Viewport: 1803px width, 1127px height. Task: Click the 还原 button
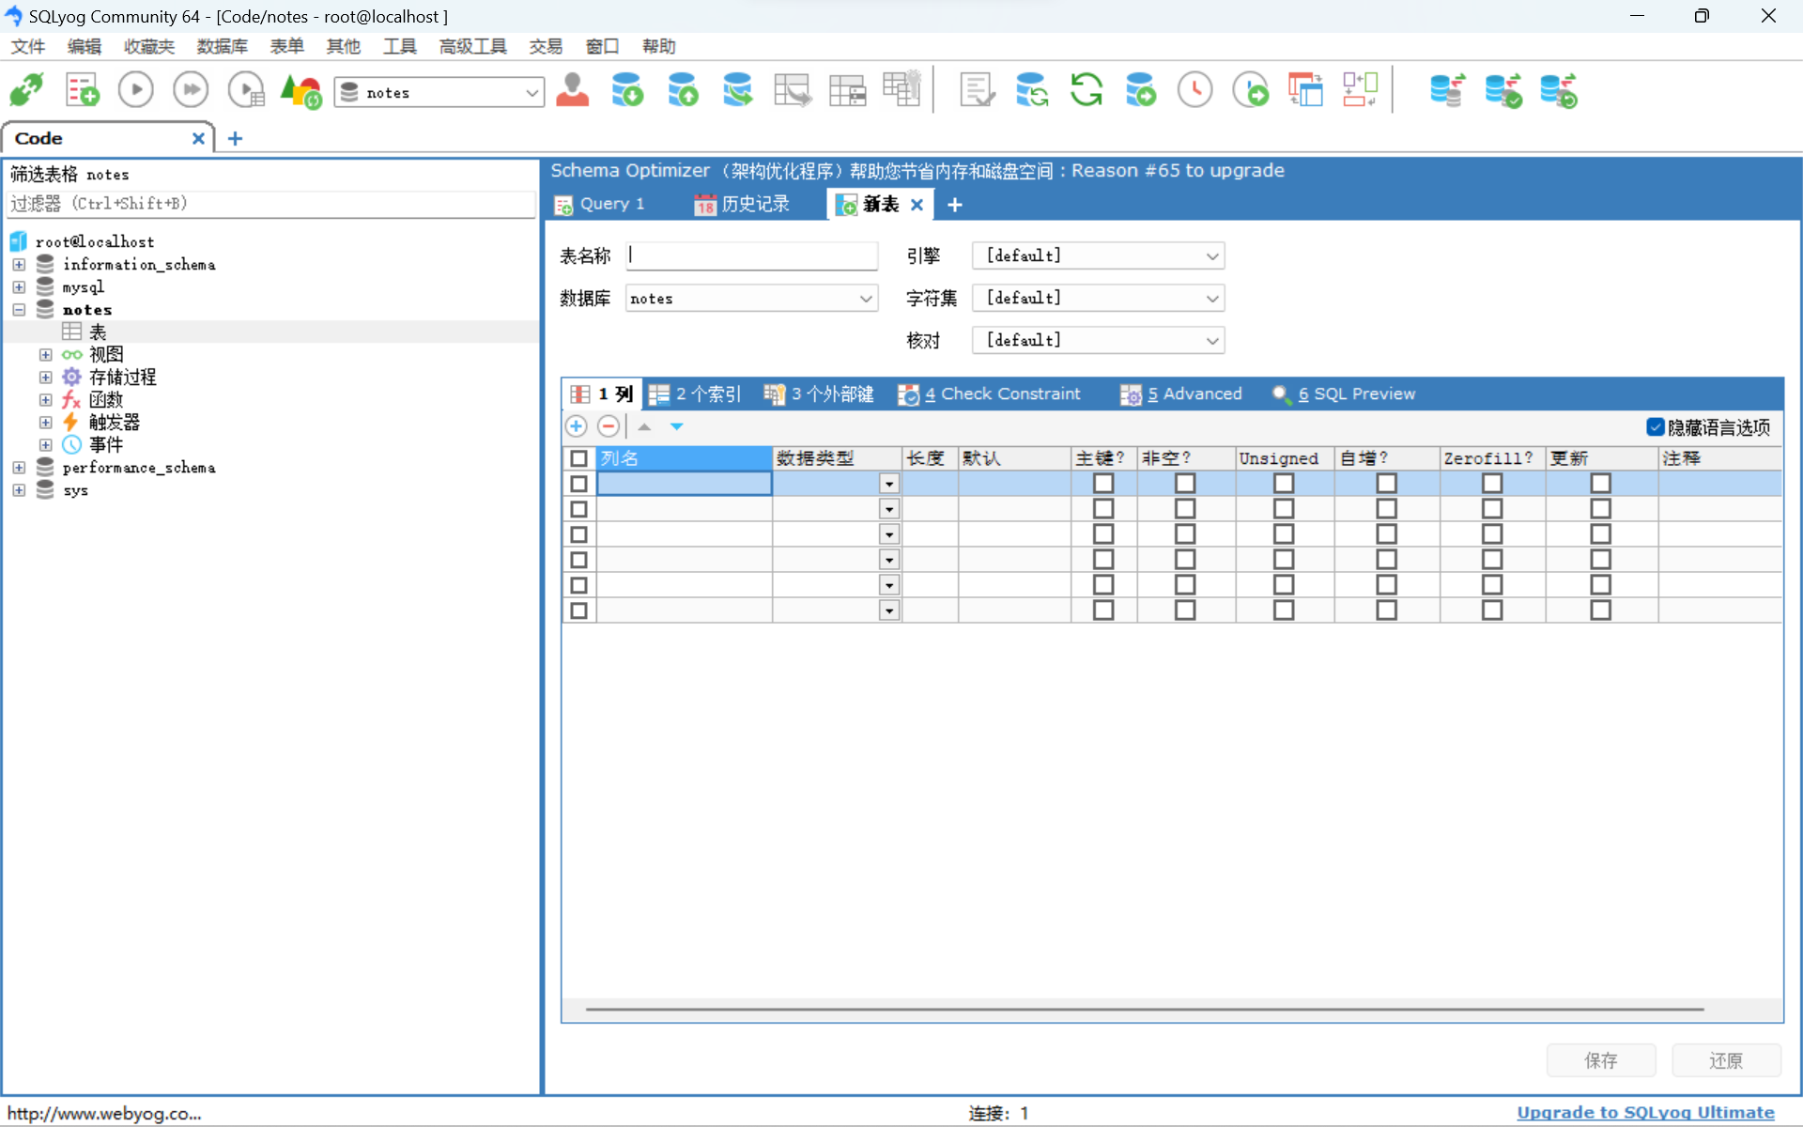1726,1060
